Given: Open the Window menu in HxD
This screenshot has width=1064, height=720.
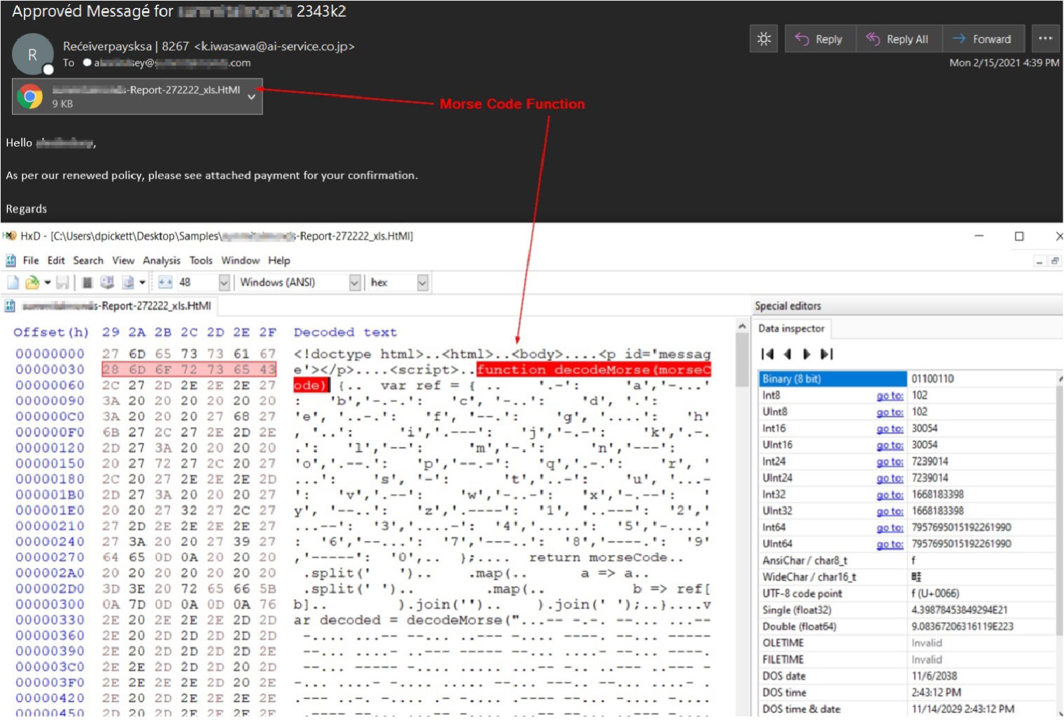Looking at the screenshot, I should [x=241, y=260].
